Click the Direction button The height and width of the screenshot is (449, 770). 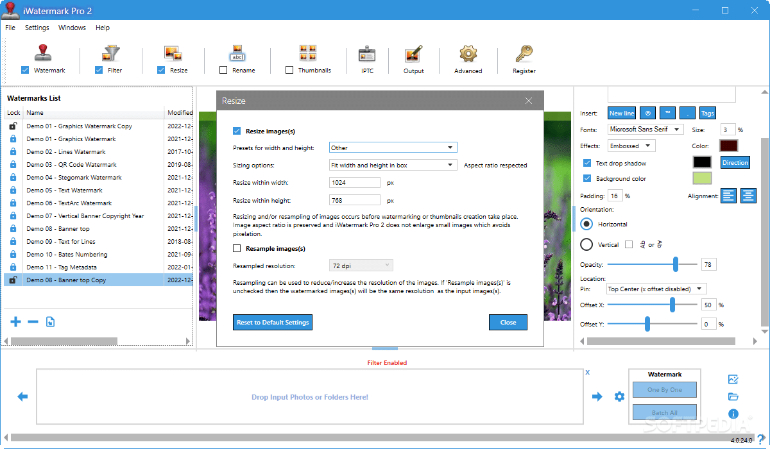(x=735, y=162)
